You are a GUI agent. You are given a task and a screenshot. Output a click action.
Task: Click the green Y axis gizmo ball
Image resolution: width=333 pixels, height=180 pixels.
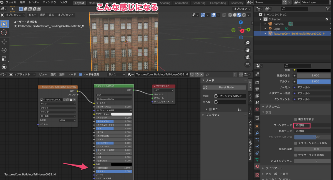pyautogui.click(x=248, y=29)
